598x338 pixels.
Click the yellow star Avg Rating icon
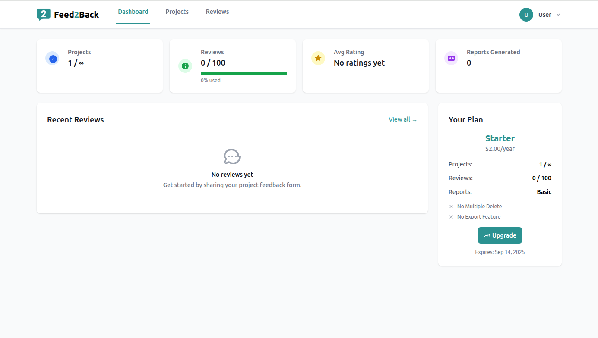[x=318, y=58]
